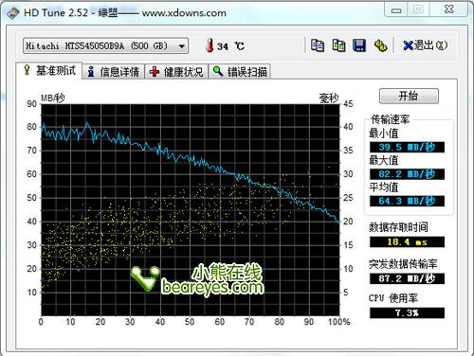The width and height of the screenshot is (474, 356).
Task: Click the 退出 exit button
Action: point(426,45)
